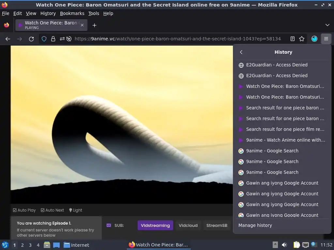The height and width of the screenshot is (250, 334).
Task: Click the padlock site security icon
Action: tap(53, 39)
